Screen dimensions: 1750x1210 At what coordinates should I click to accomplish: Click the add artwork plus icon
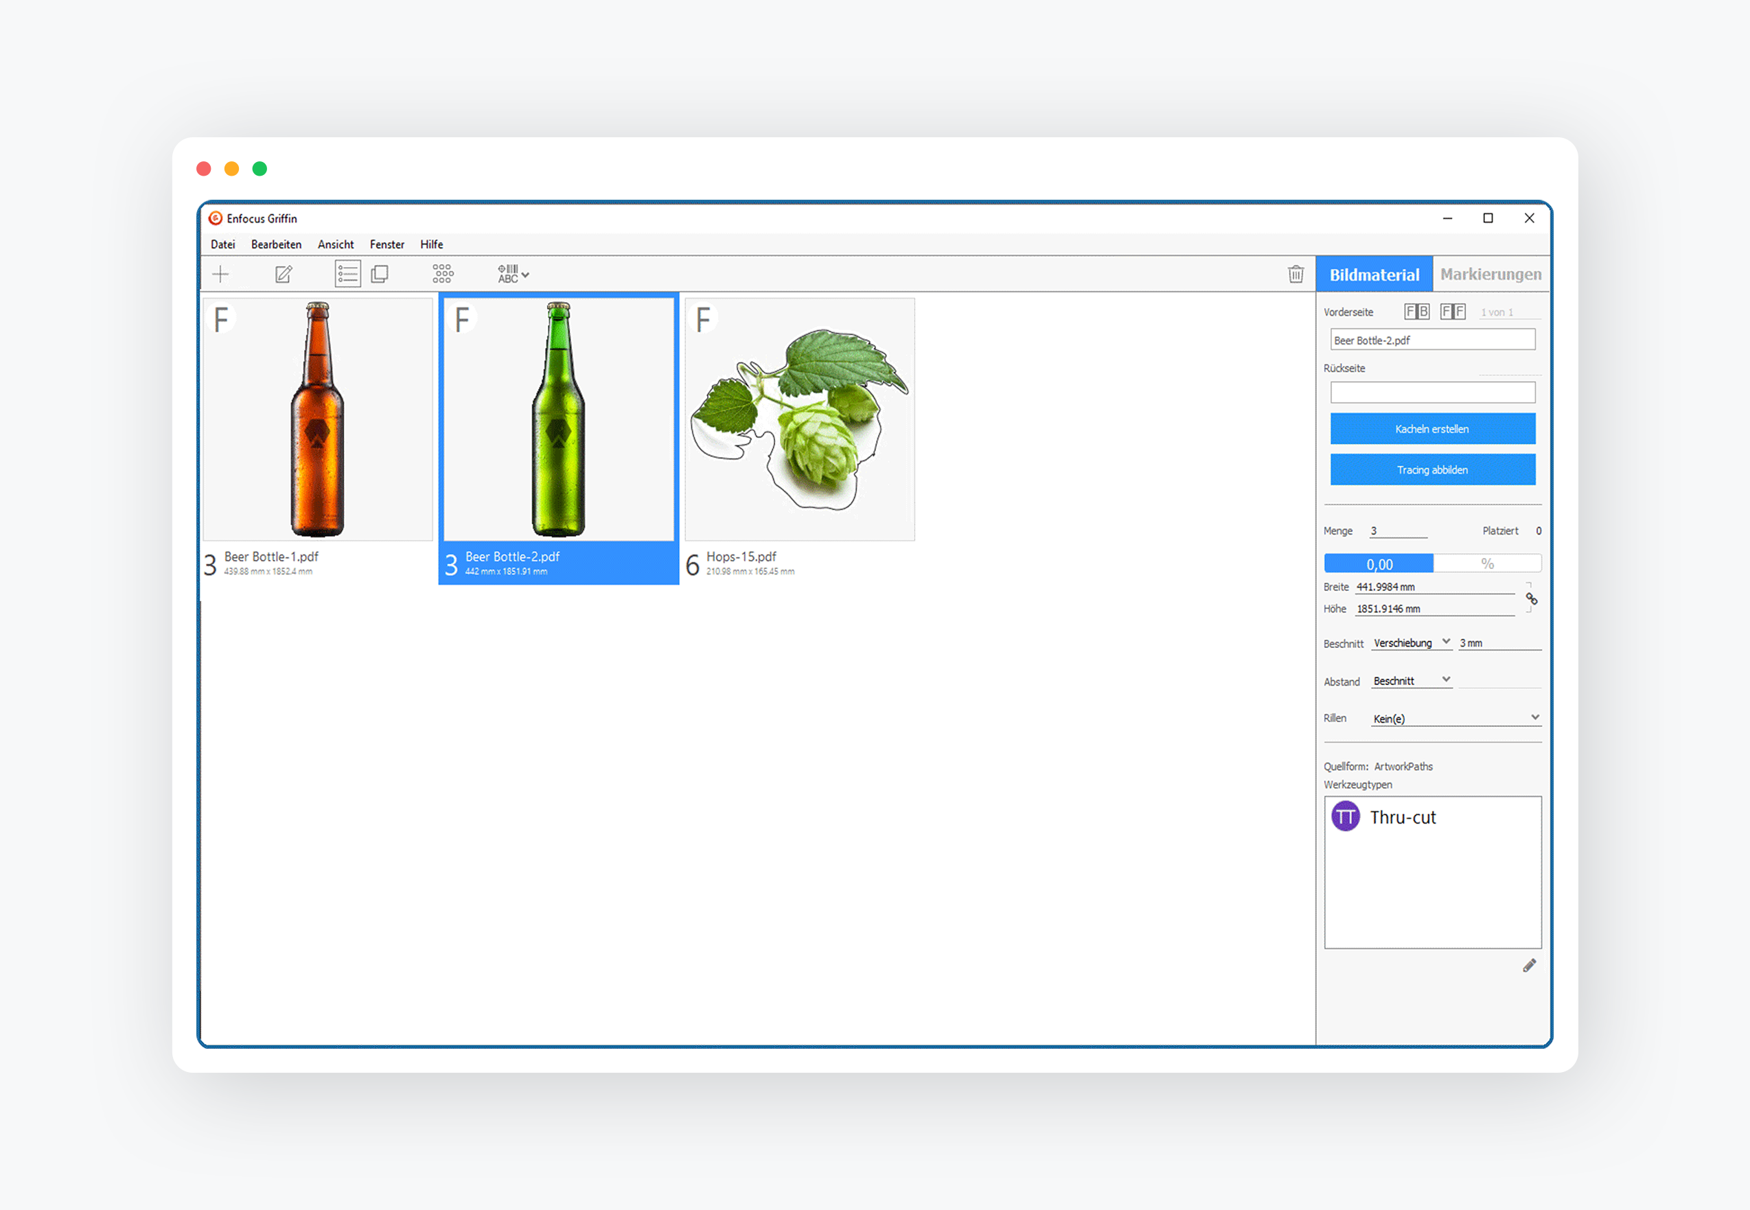point(220,274)
